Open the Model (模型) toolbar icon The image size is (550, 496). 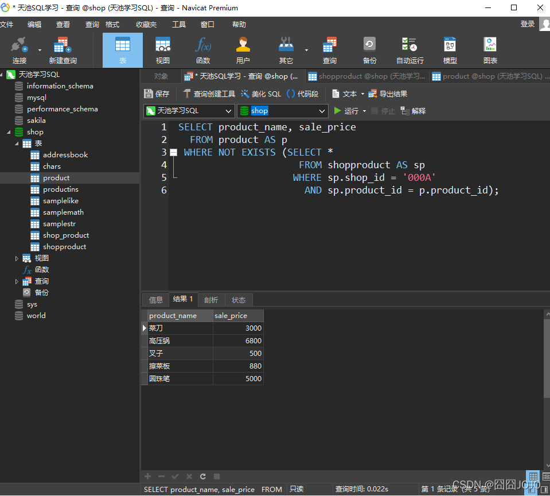point(450,50)
